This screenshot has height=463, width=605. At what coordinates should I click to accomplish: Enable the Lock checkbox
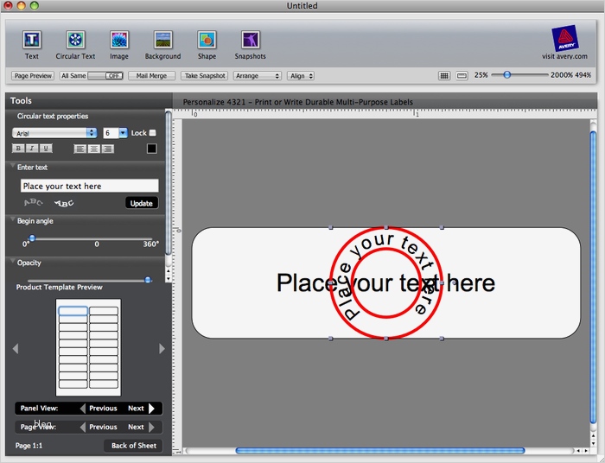tap(153, 133)
